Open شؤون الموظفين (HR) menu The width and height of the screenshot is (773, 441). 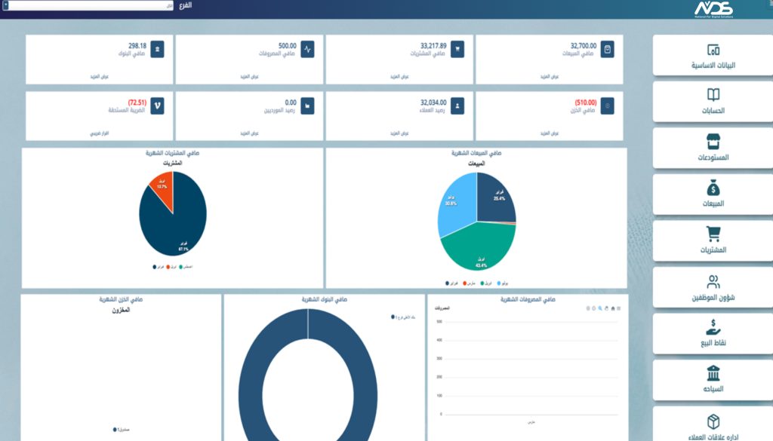point(713,287)
